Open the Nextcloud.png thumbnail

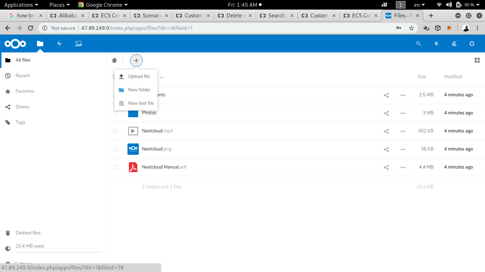[133, 149]
